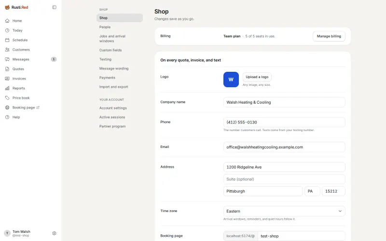Screen dimensions: 386x241
Task: Click the blue W logo thumbnail
Action: coord(231,80)
